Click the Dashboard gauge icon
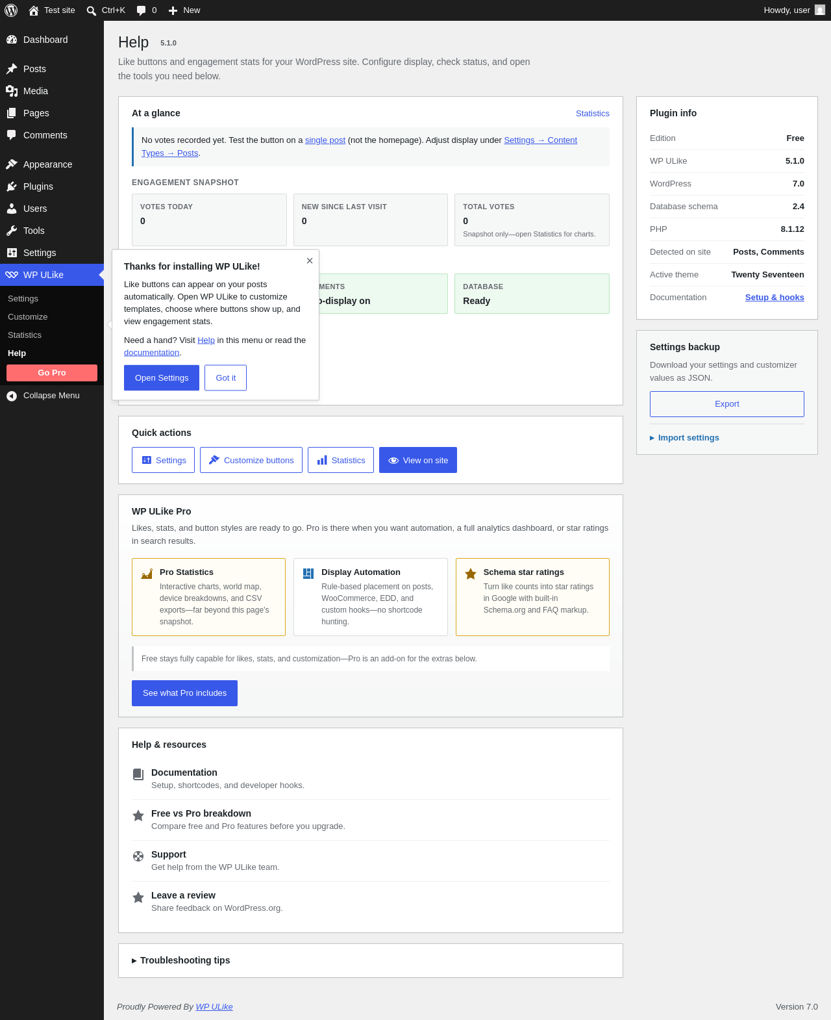Image resolution: width=831 pixels, height=1020 pixels. [x=12, y=40]
